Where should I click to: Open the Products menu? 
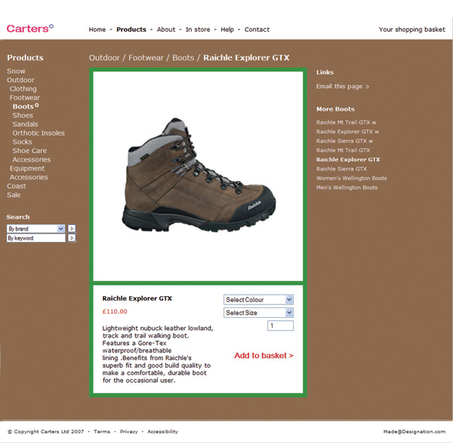click(x=131, y=29)
